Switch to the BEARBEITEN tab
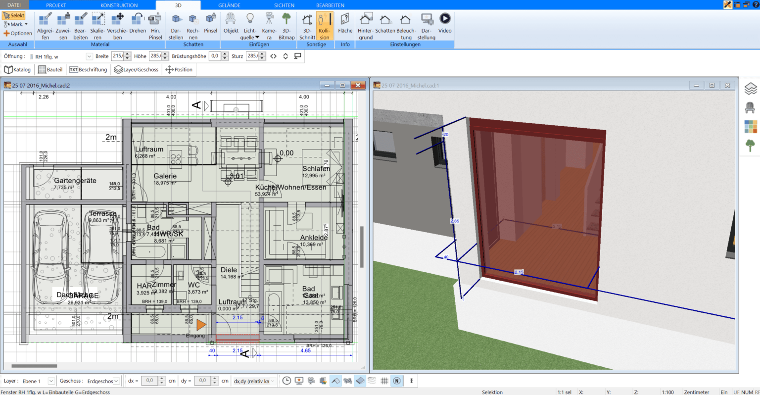The height and width of the screenshot is (395, 760). [331, 5]
